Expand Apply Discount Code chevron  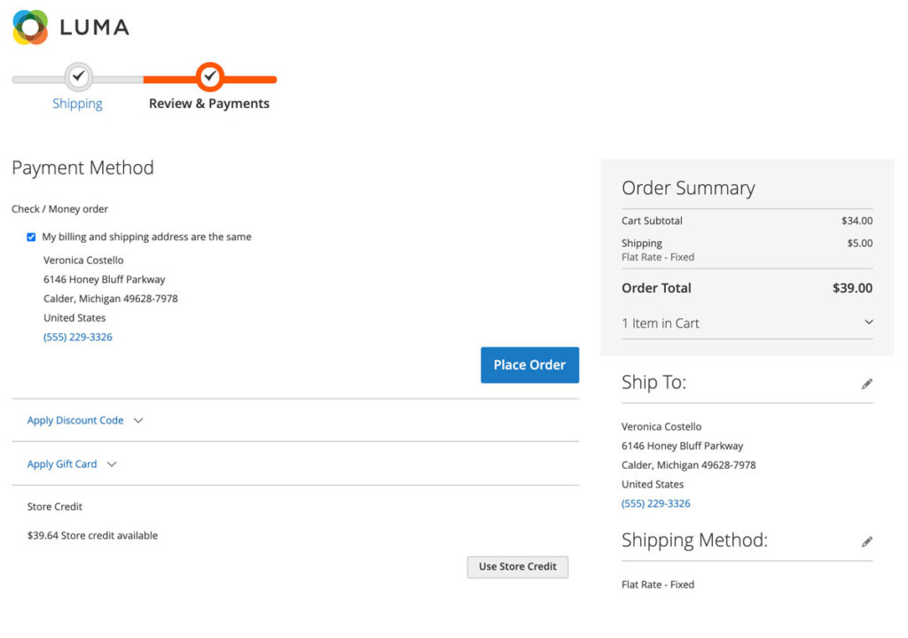coord(138,421)
